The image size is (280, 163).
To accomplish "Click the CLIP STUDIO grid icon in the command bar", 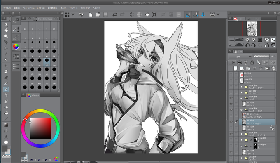I will point(67,14).
